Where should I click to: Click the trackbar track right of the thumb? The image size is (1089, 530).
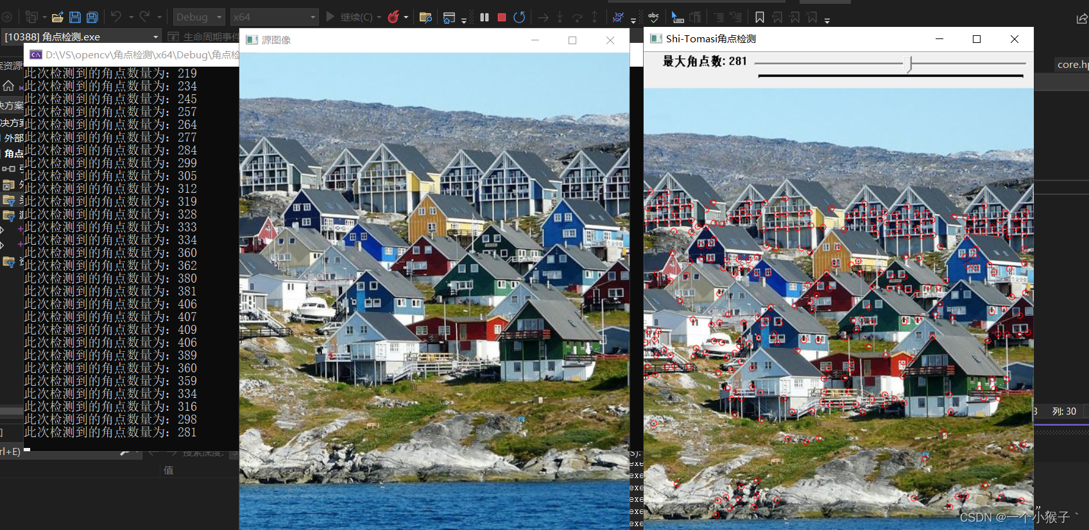(x=968, y=63)
